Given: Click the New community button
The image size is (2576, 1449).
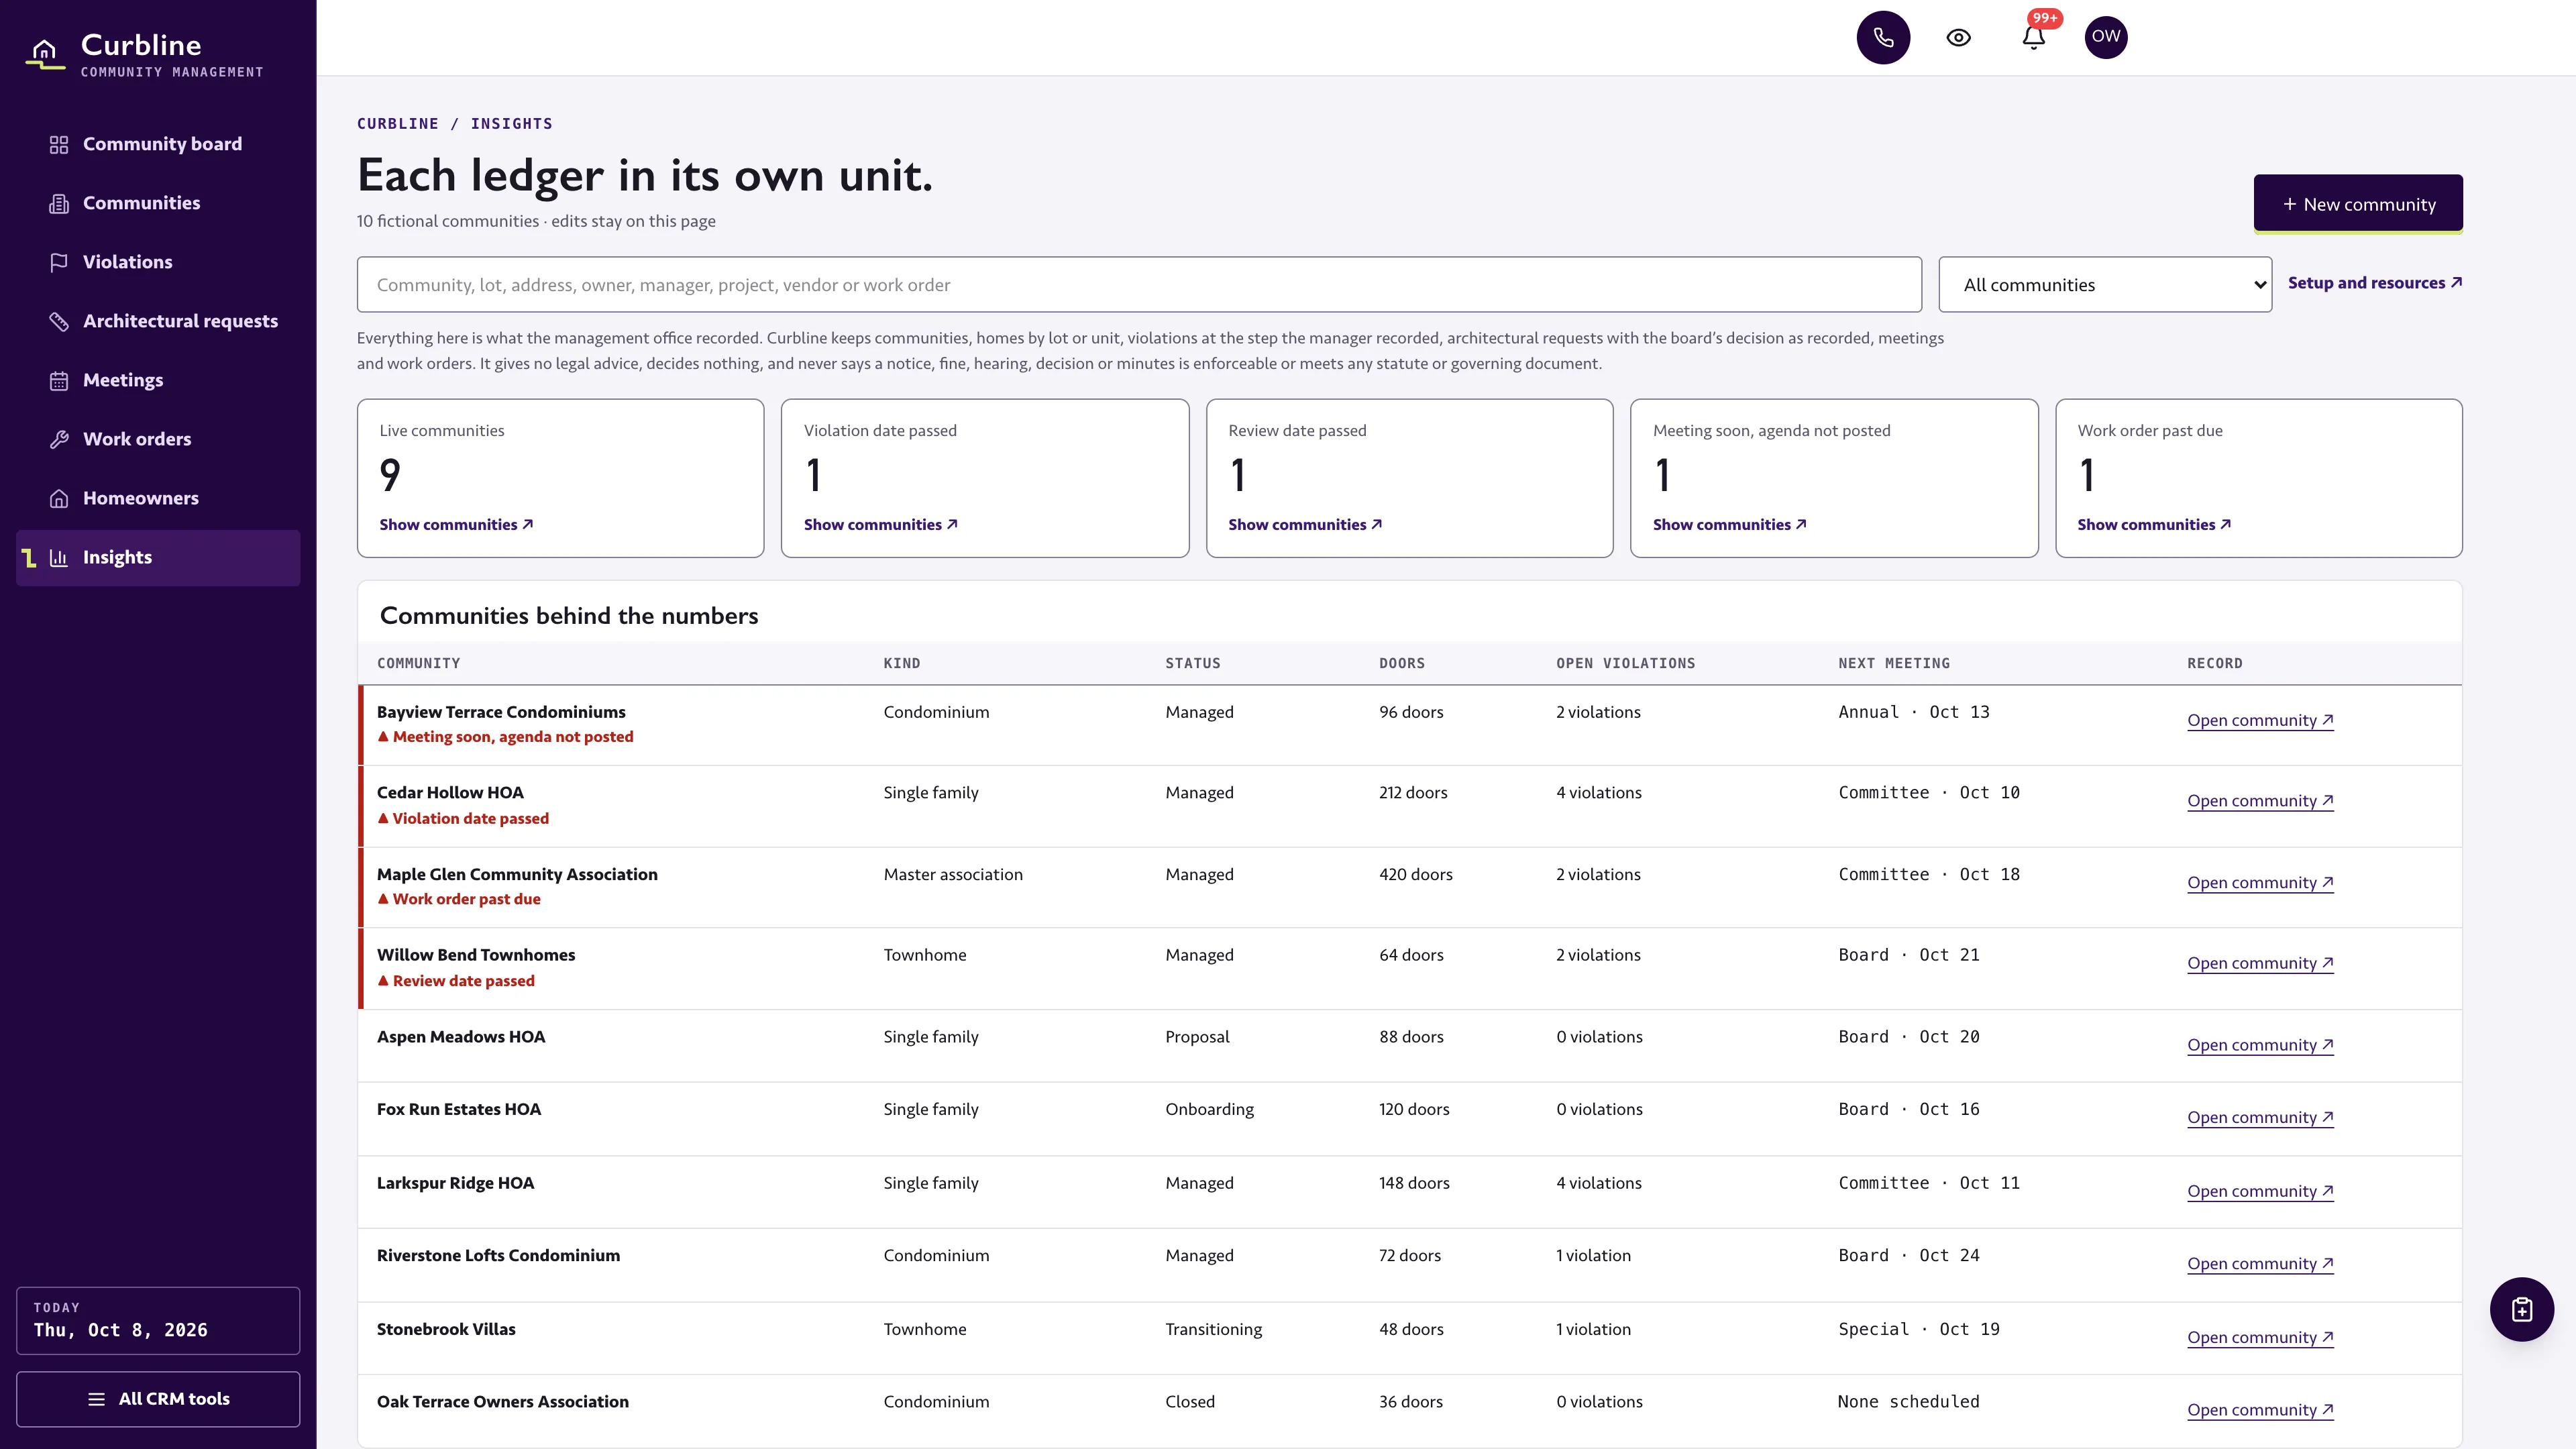Looking at the screenshot, I should pyautogui.click(x=2357, y=204).
